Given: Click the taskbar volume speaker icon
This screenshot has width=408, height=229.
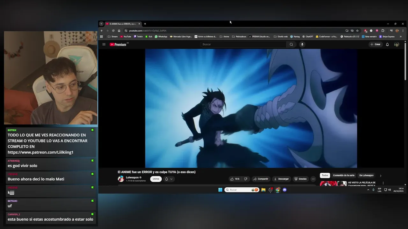Looking at the screenshot, I should [390, 190].
